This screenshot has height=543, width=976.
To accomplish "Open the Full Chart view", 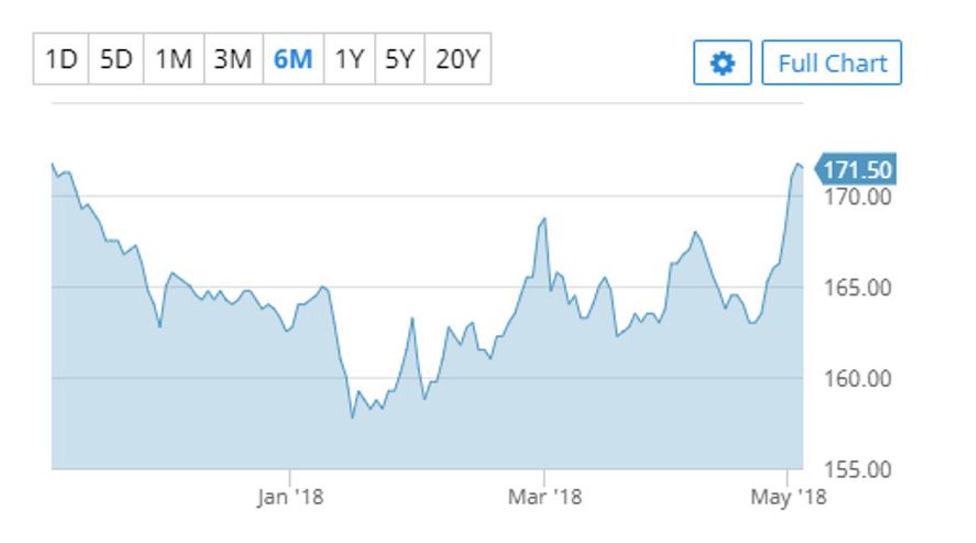I will tap(832, 63).
